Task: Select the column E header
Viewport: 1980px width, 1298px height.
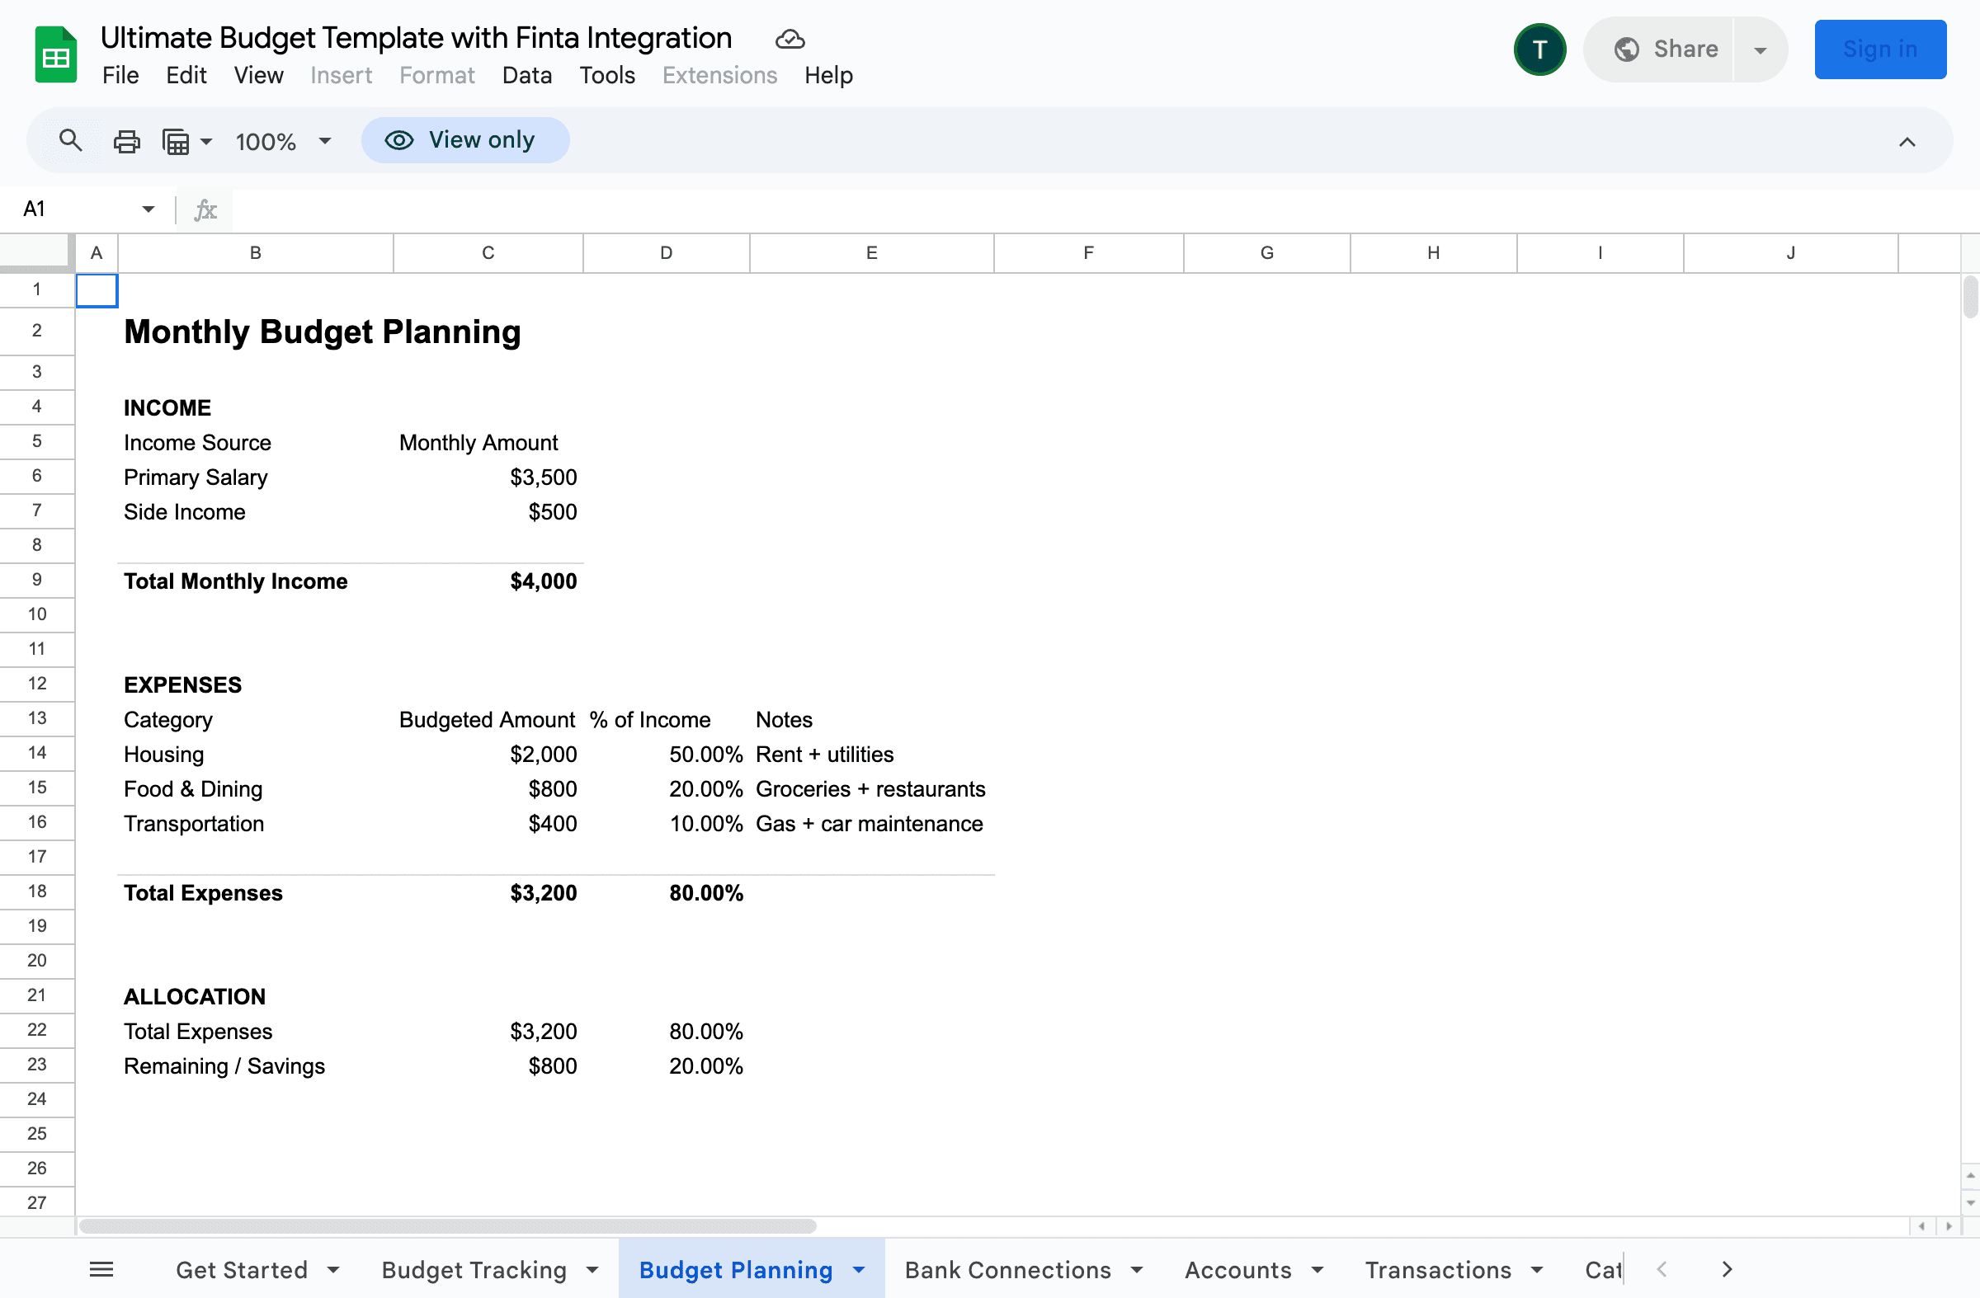Action: (871, 253)
